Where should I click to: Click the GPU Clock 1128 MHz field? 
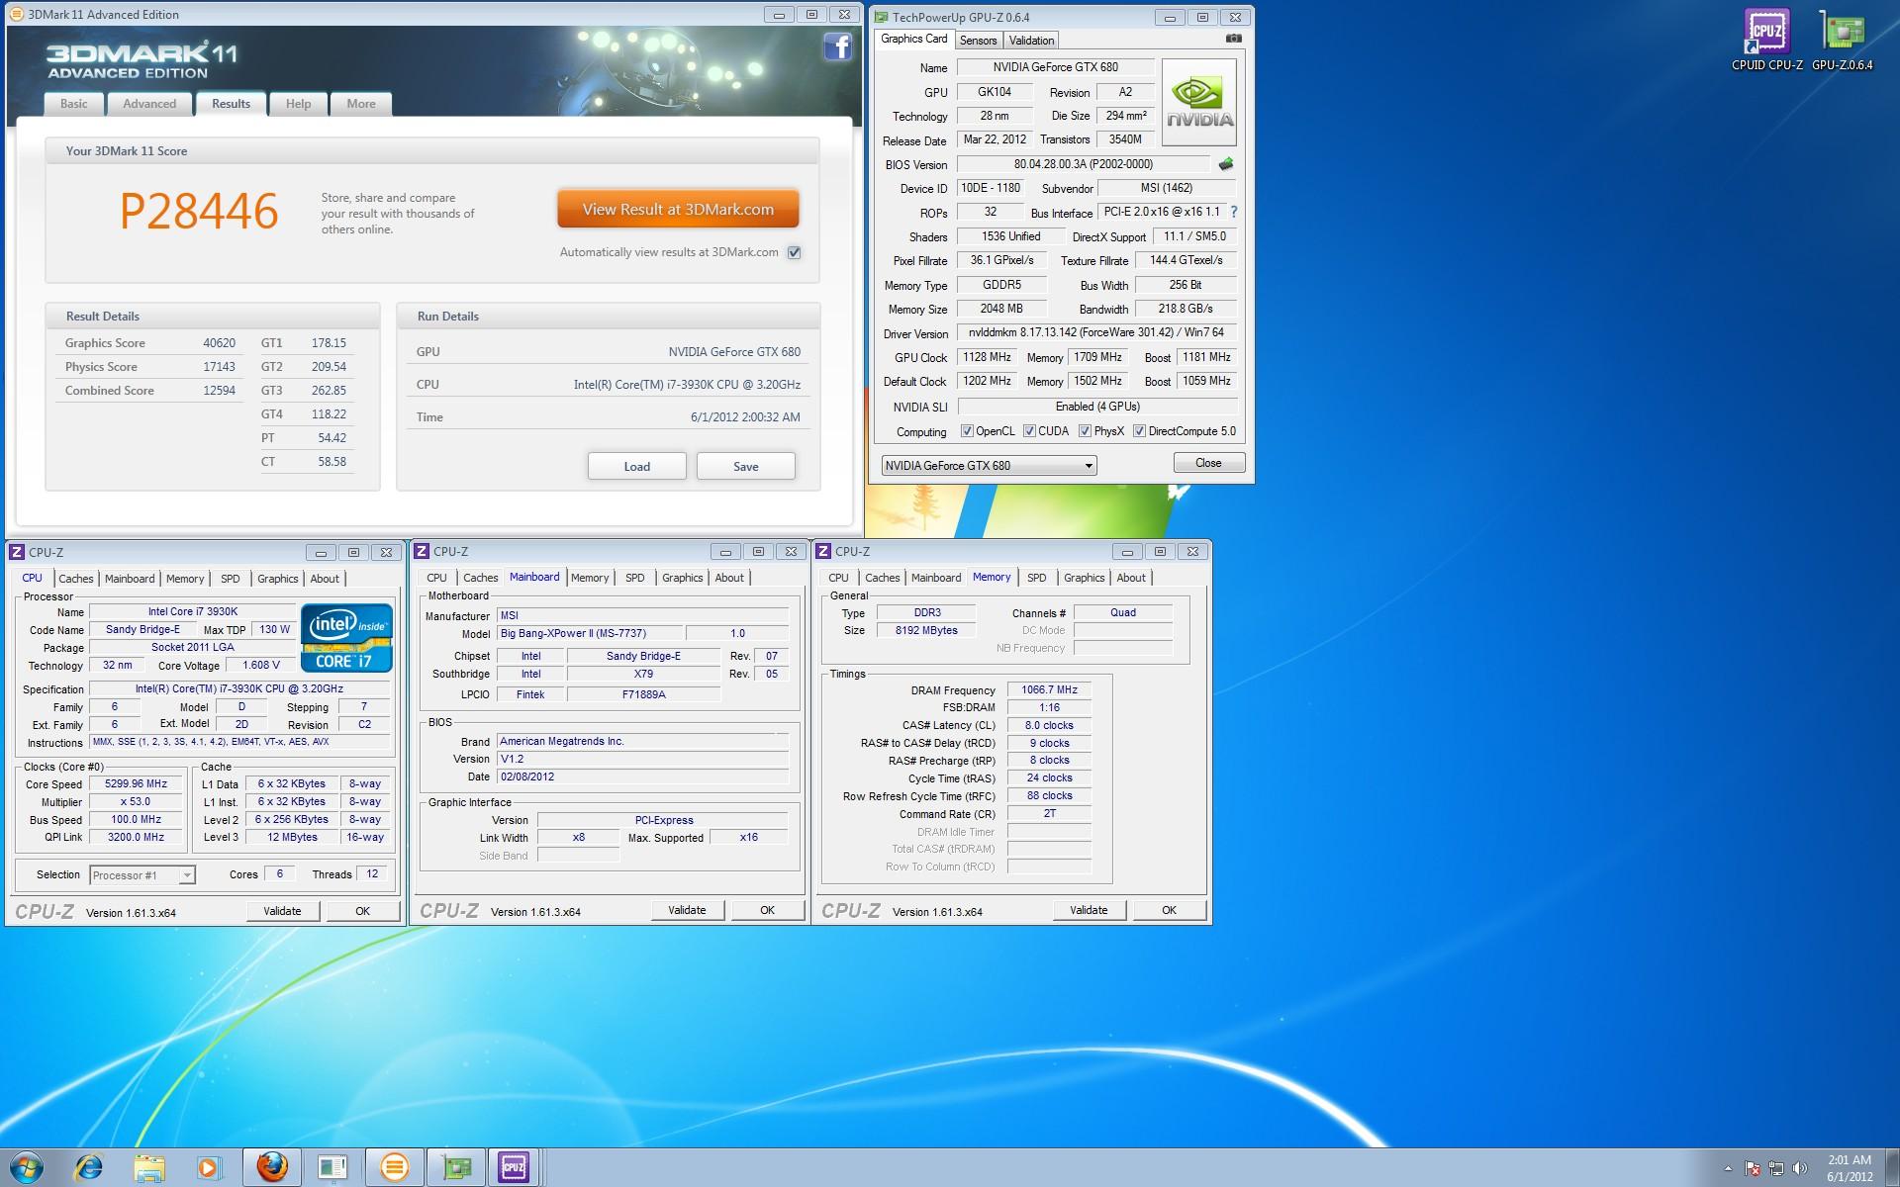tap(987, 357)
